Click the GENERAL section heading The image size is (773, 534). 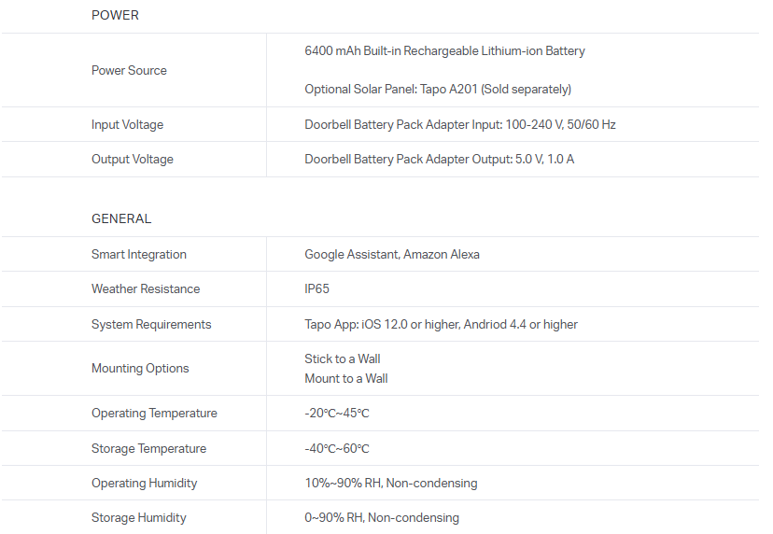(x=121, y=218)
